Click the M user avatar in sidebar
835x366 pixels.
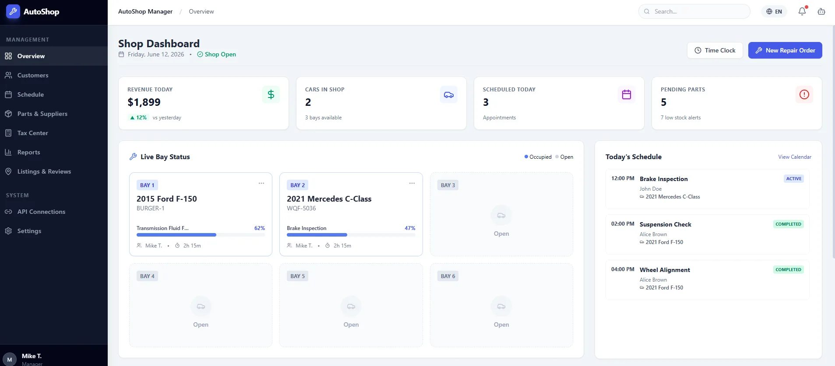click(10, 359)
